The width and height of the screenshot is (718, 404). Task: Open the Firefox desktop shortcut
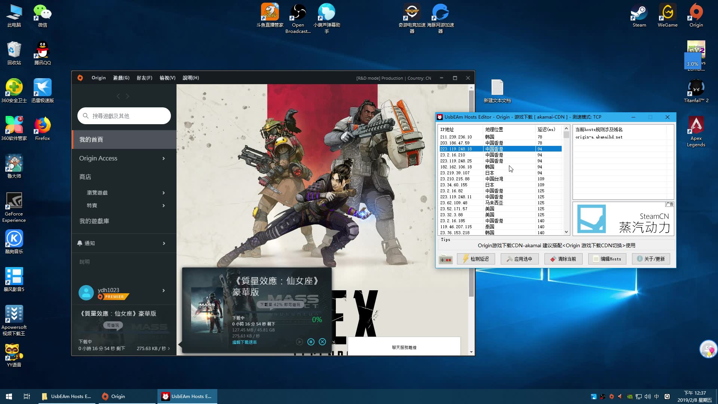[42, 129]
